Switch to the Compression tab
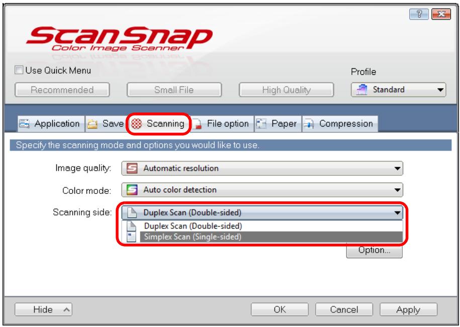The height and width of the screenshot is (327, 460). coord(340,124)
